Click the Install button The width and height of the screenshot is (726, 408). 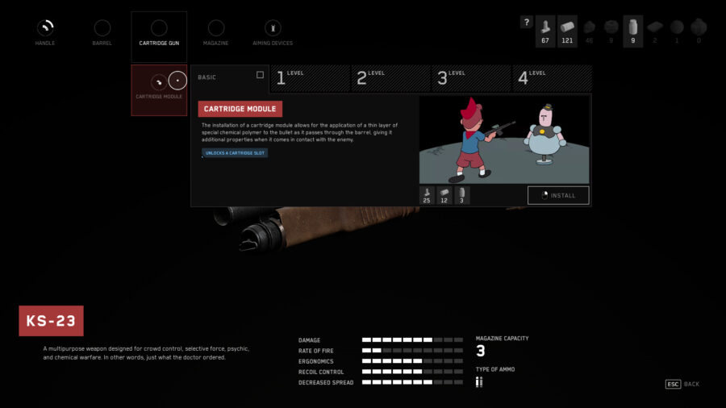[558, 195]
